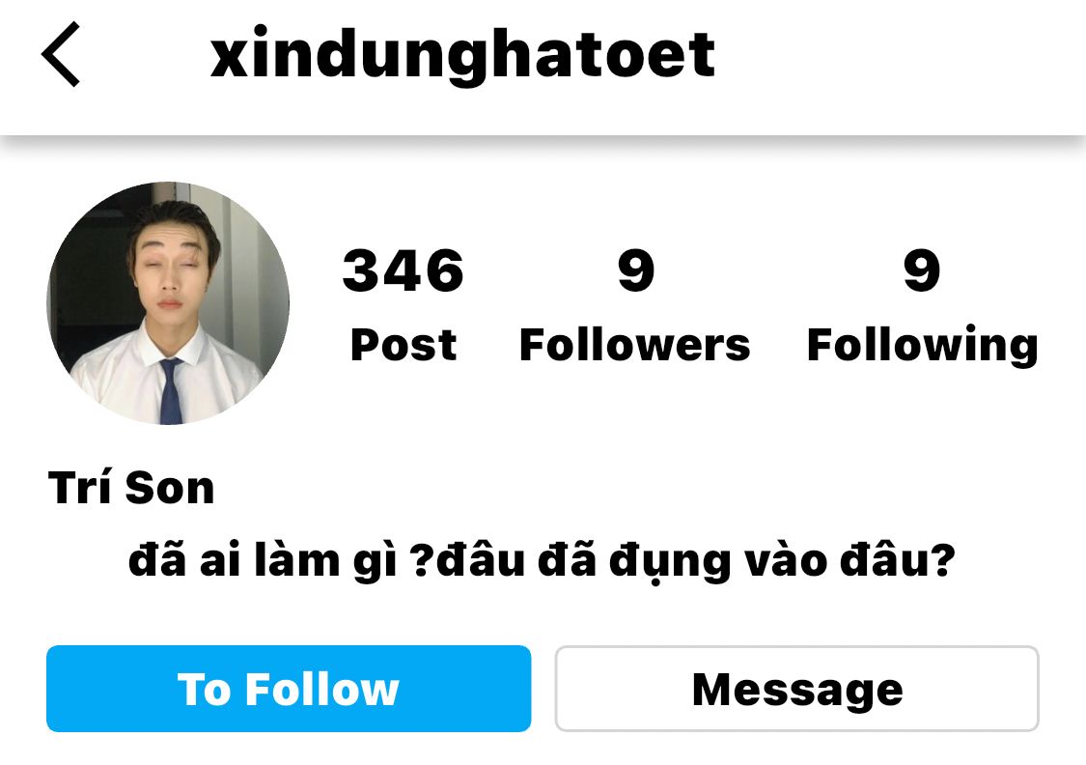The image size is (1086, 765).
Task: Tap the person's face in the avatar
Action: [168, 269]
